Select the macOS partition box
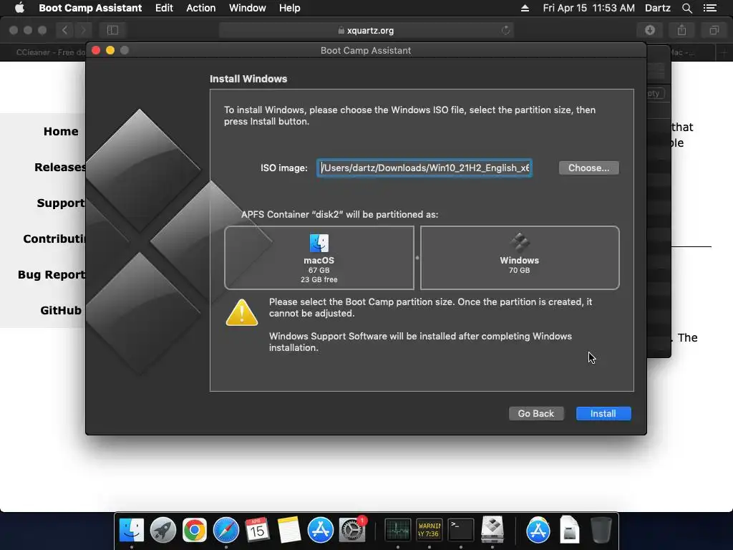Screen dimensions: 733x550 point(319,258)
